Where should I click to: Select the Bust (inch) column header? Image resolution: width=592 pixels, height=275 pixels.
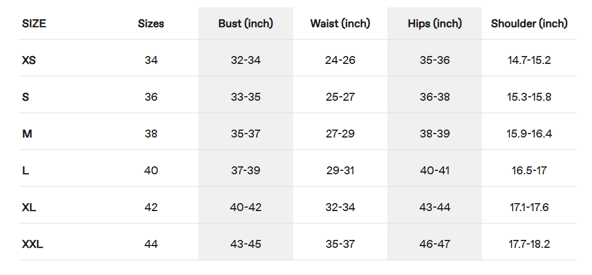(x=246, y=24)
